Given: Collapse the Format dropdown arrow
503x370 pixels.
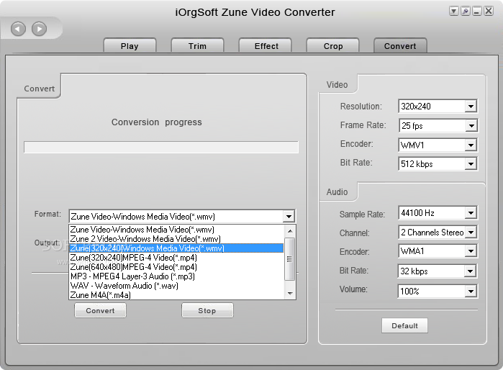Looking at the screenshot, I should click(289, 217).
